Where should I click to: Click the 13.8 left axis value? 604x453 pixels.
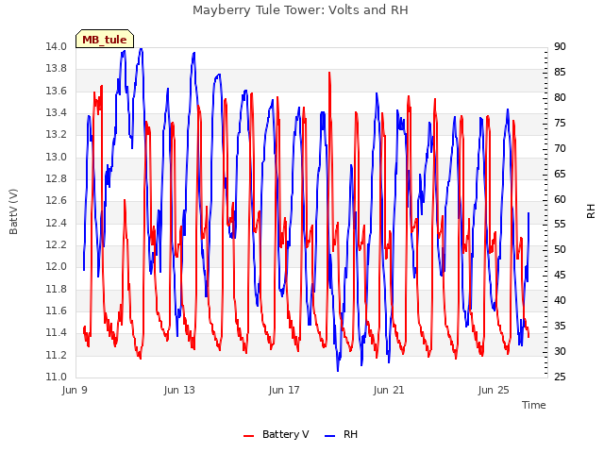[x=57, y=69]
